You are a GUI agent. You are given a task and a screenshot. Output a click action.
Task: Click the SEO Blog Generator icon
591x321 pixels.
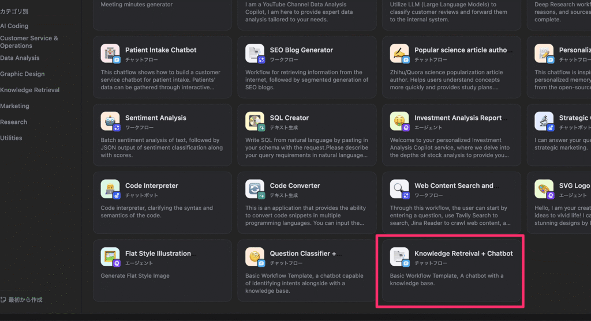(255, 54)
